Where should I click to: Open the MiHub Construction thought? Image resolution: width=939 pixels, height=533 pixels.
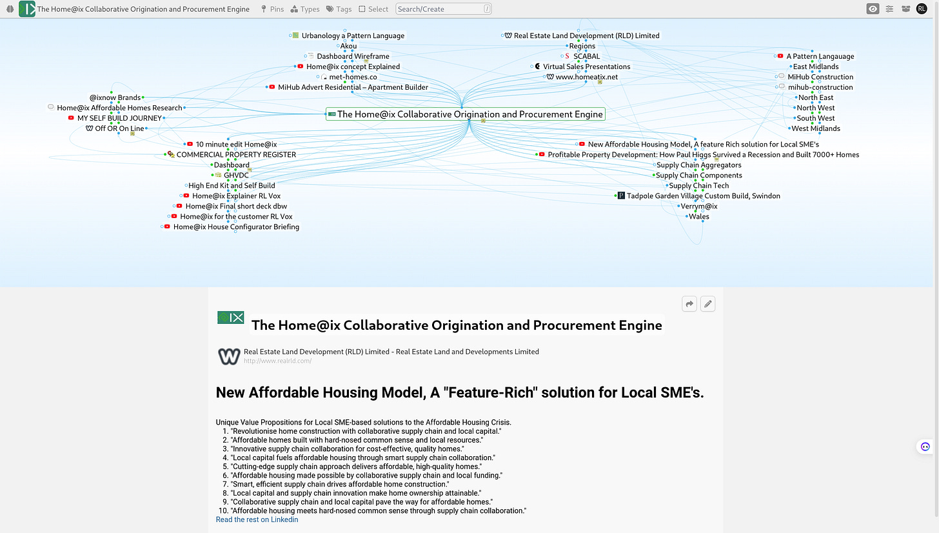(x=820, y=77)
